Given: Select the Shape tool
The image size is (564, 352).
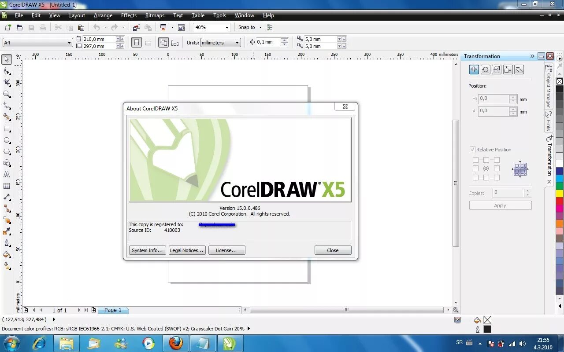Looking at the screenshot, I should pos(7,70).
